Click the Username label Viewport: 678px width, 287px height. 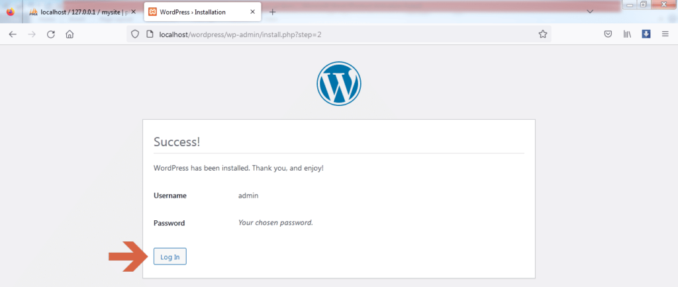170,196
